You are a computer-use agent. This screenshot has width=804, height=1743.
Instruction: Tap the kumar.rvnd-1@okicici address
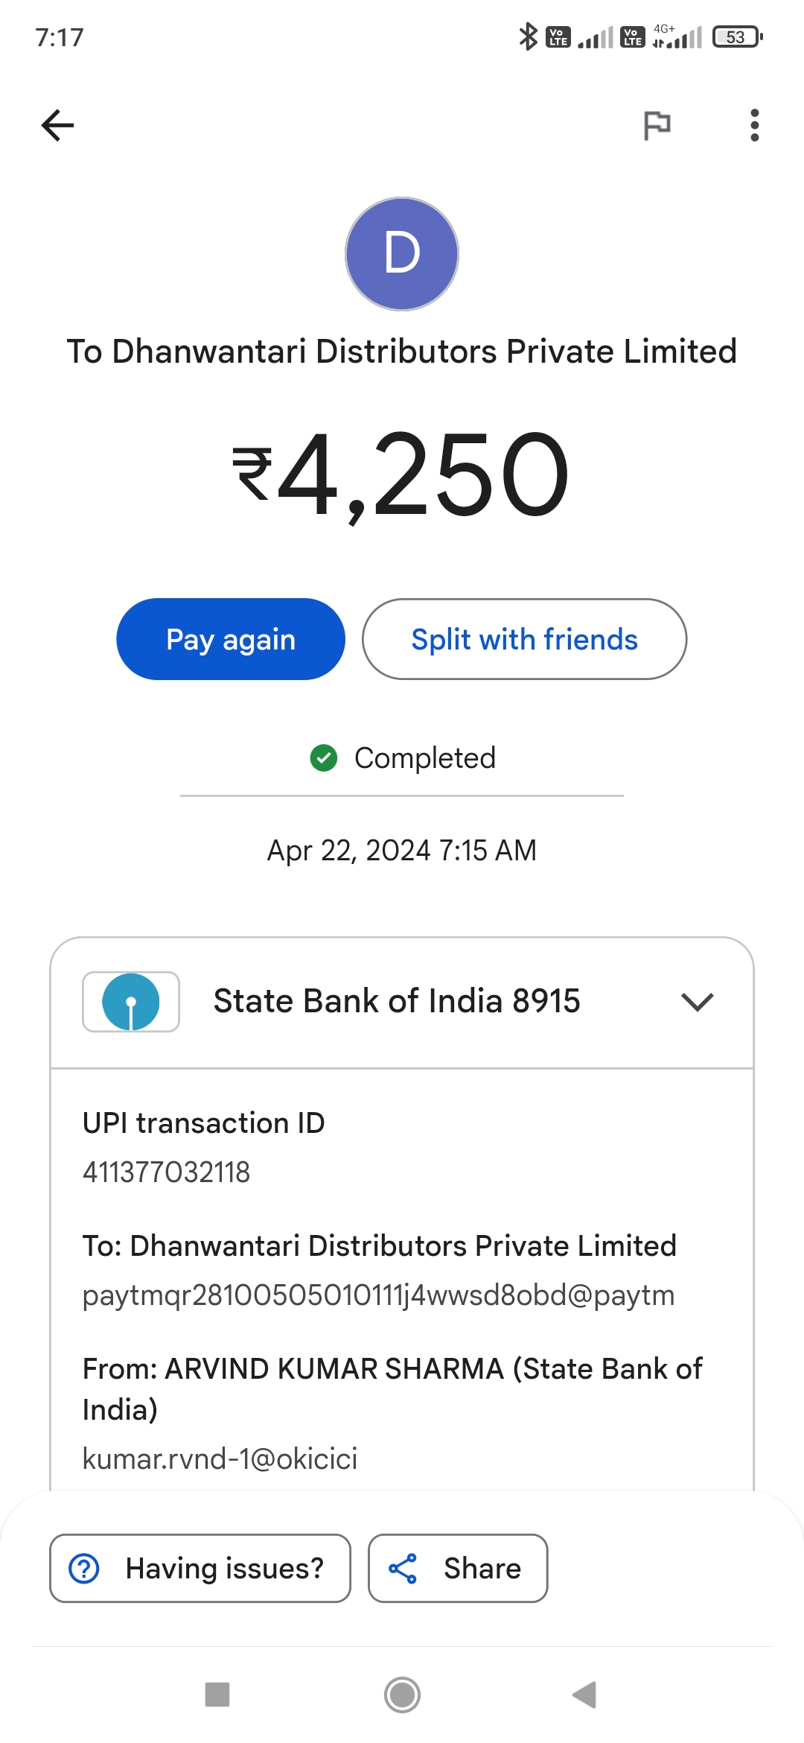tap(220, 1458)
